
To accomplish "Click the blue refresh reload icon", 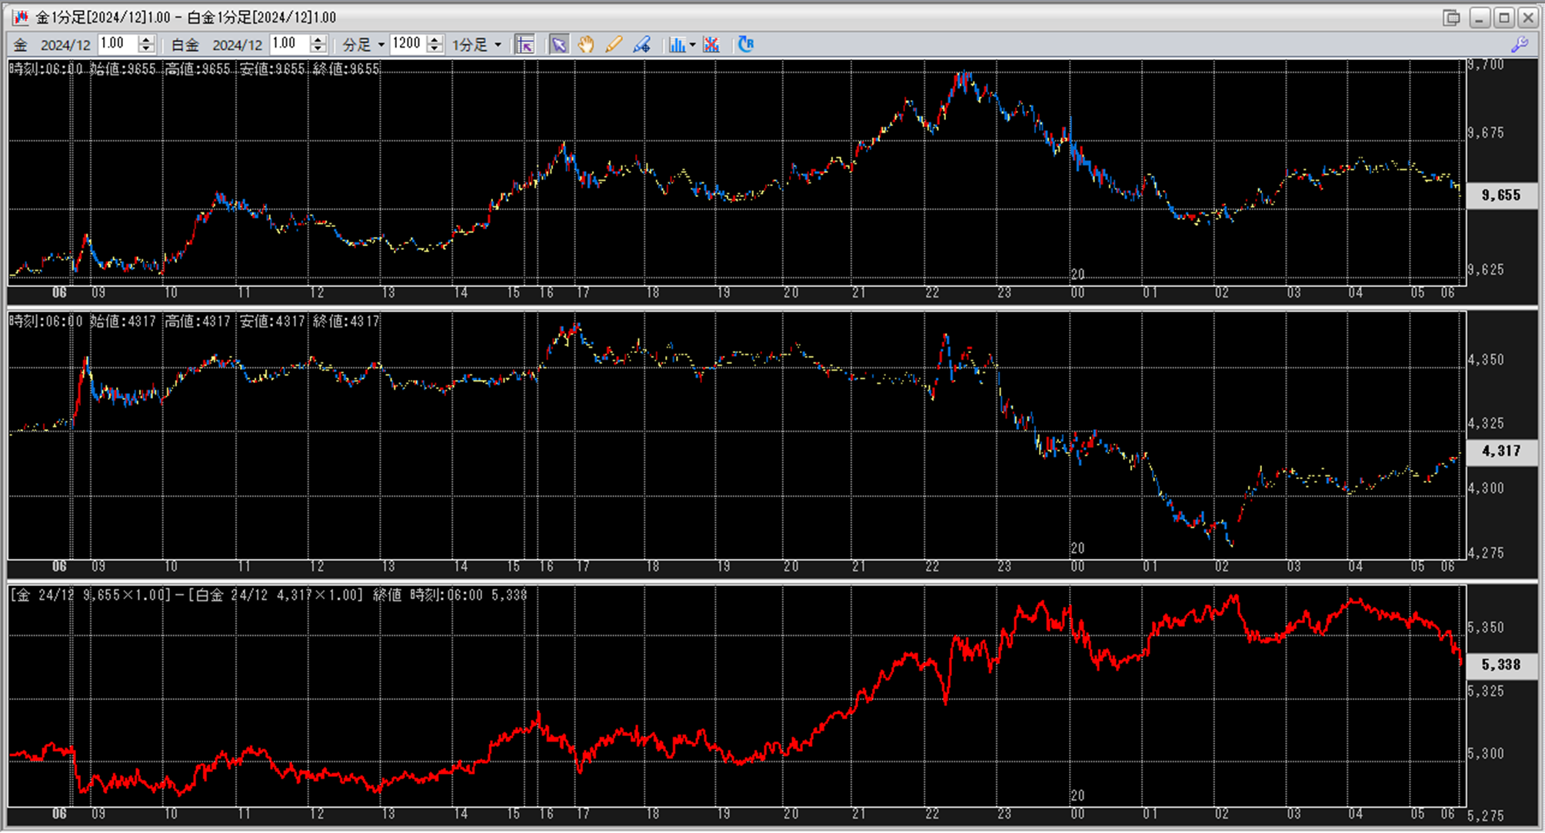I will [745, 45].
